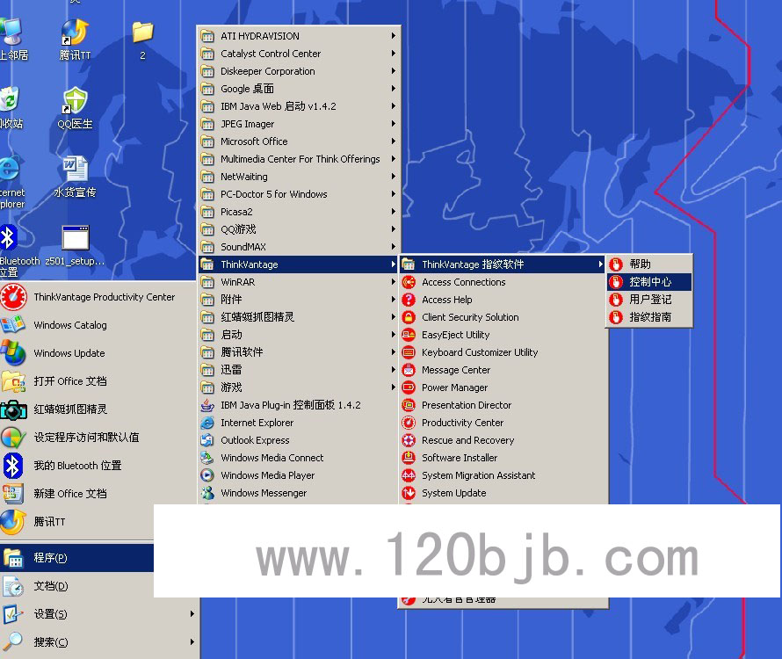Open the z501_setup desktop file icon
Viewport: 782px width, 659px height.
(76, 237)
